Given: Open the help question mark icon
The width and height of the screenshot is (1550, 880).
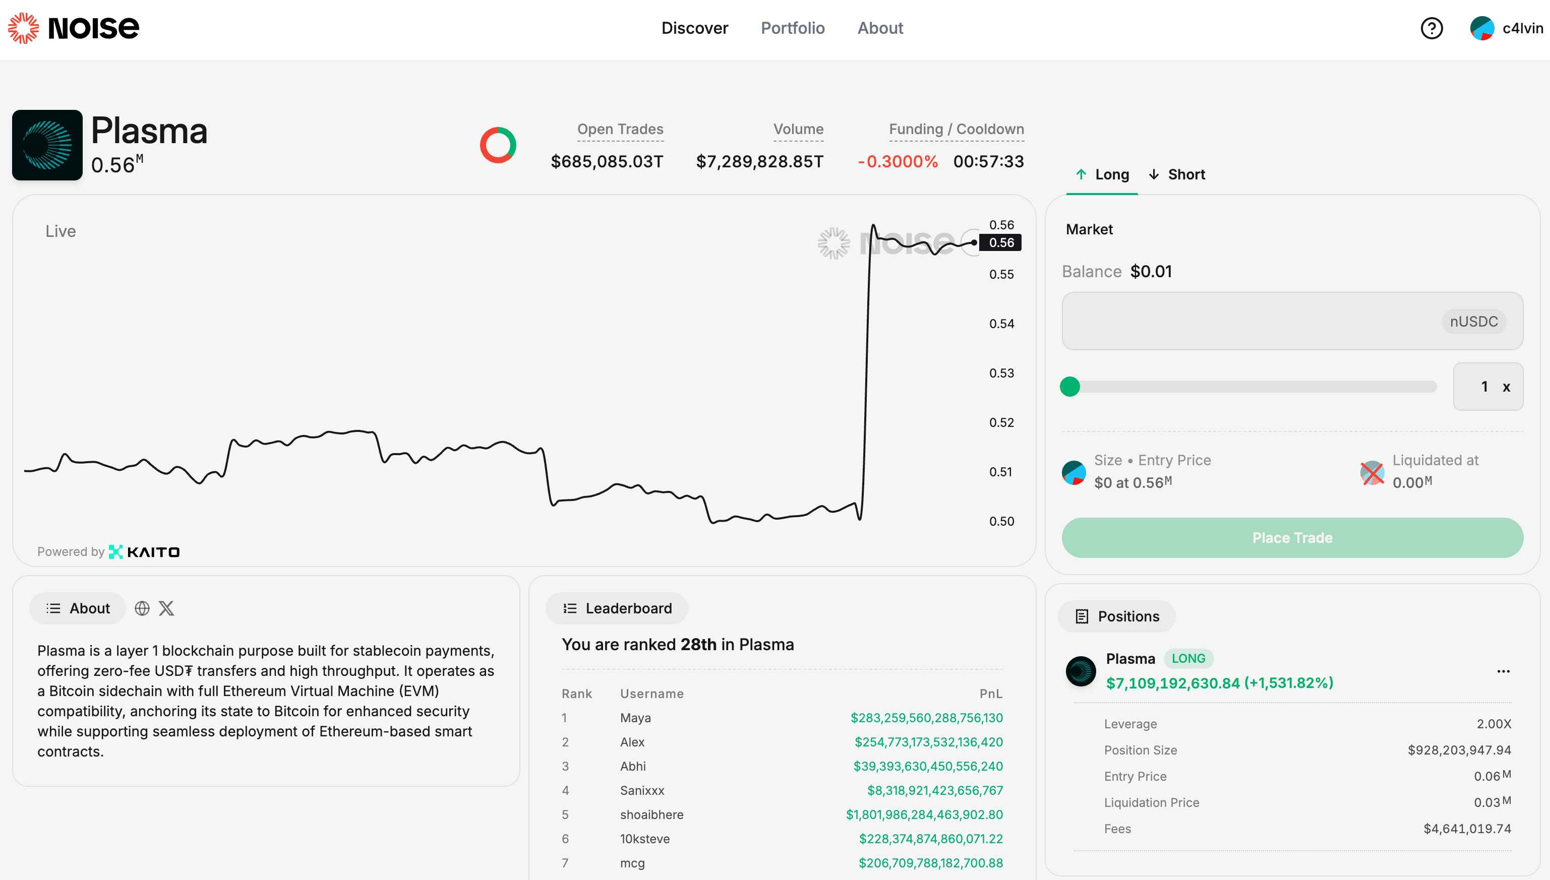Looking at the screenshot, I should 1432,28.
